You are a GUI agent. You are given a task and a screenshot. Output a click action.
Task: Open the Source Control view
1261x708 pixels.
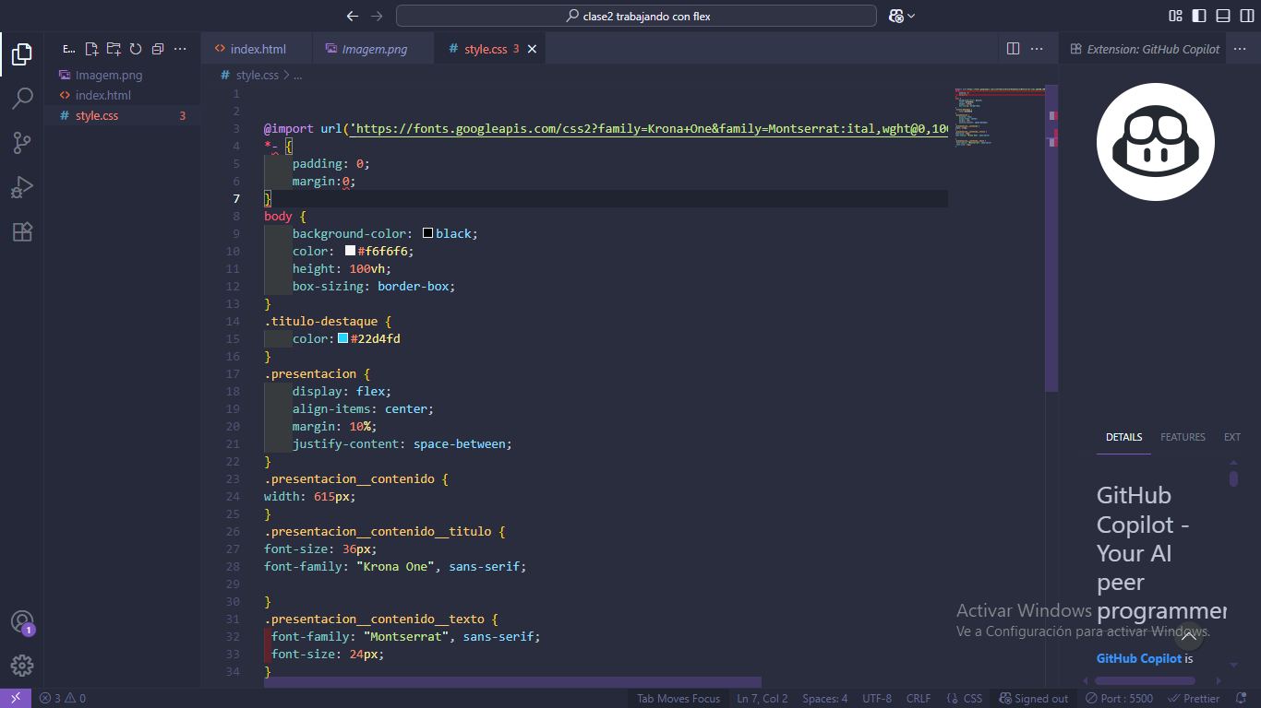click(x=22, y=142)
